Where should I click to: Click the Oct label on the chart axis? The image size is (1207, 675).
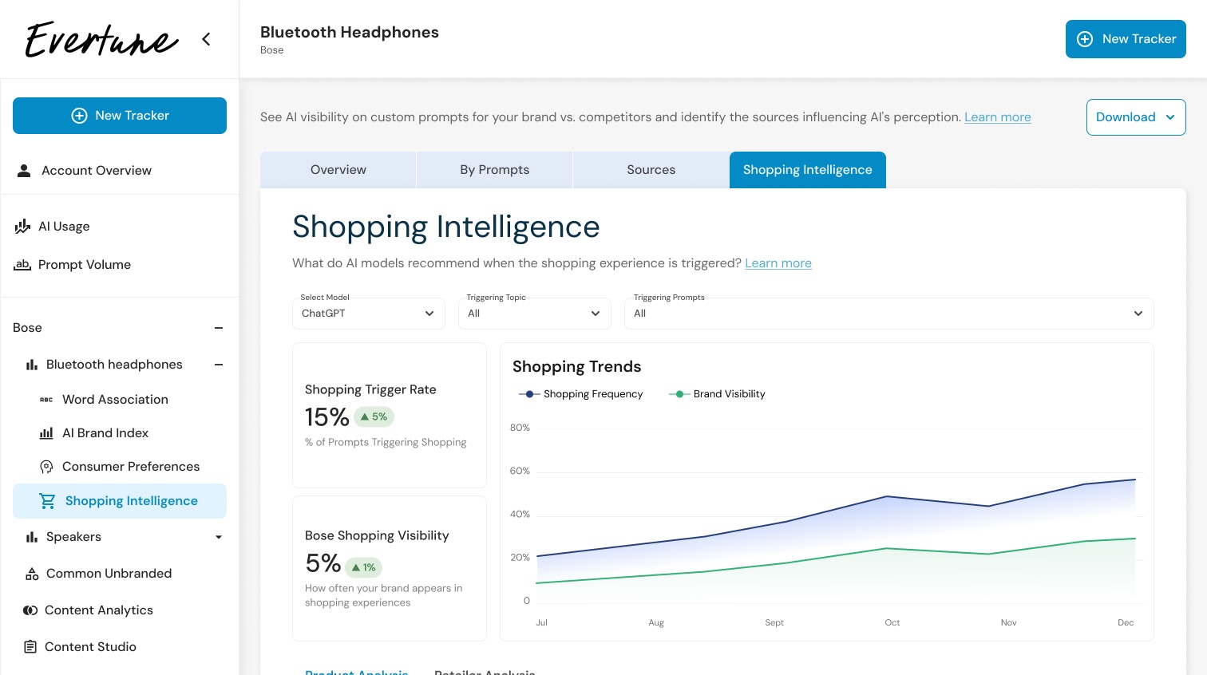[x=892, y=622]
